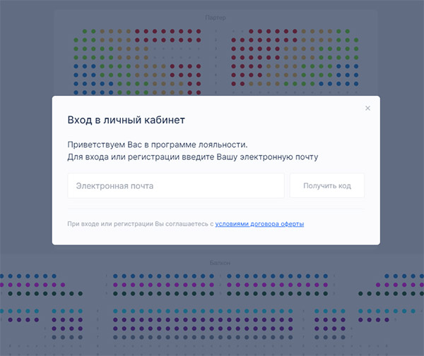Screen dimensions: 424x356
Task: Select rightmost green seat in top row of right Партер block
Action: click(x=347, y=31)
